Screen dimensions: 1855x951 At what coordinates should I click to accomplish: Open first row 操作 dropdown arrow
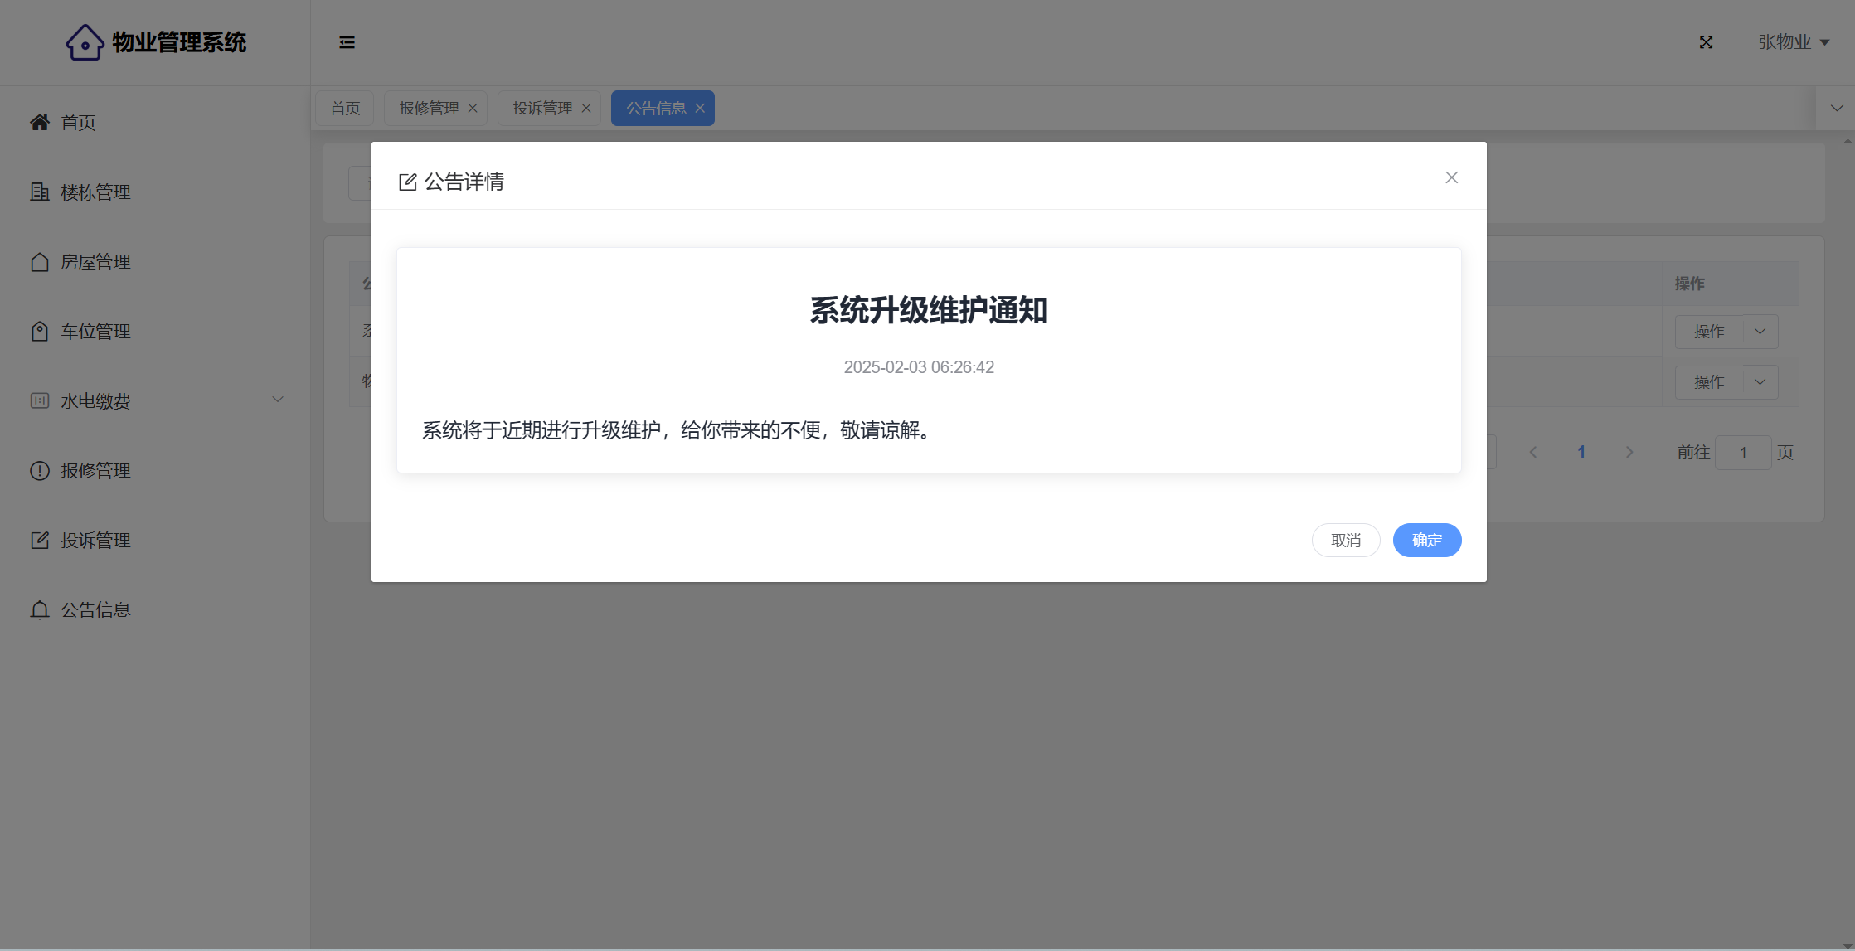point(1760,332)
